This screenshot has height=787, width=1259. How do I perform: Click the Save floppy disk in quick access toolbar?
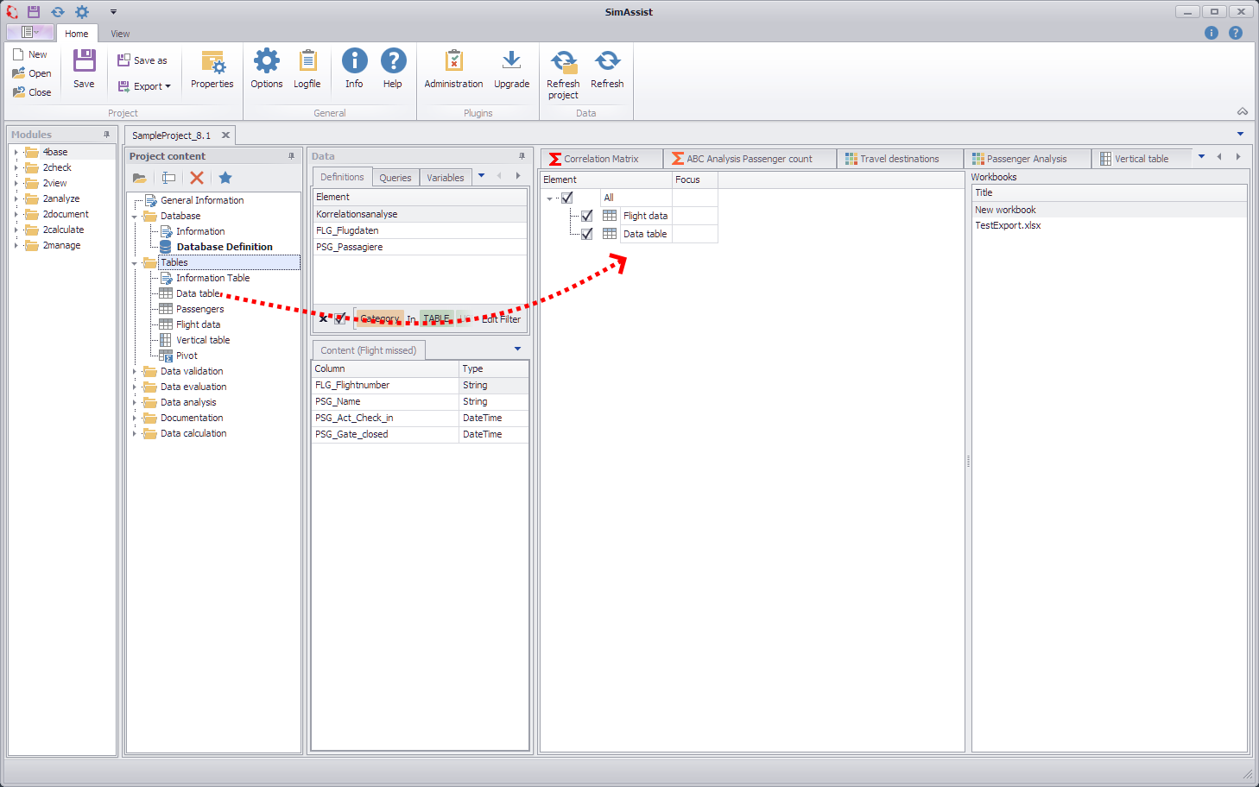tap(33, 11)
